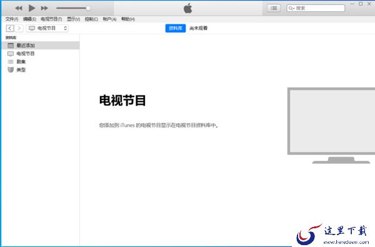This screenshot has height=247, width=375.
Task: Start playback with the Play button
Action: [x=32, y=8]
